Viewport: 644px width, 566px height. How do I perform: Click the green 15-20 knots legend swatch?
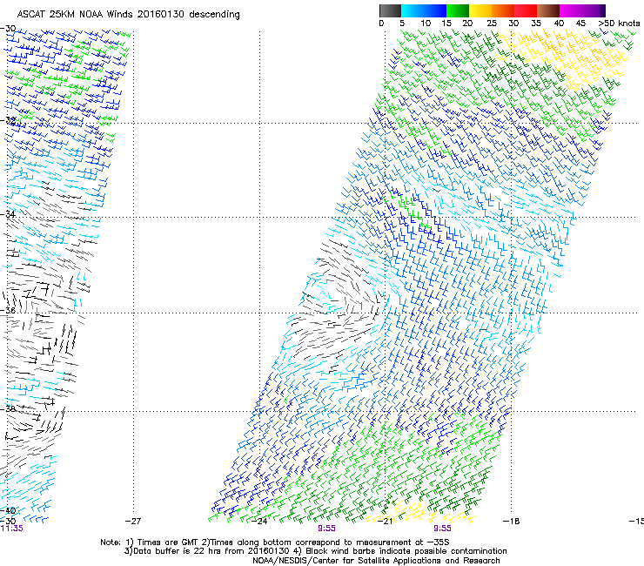(x=458, y=10)
